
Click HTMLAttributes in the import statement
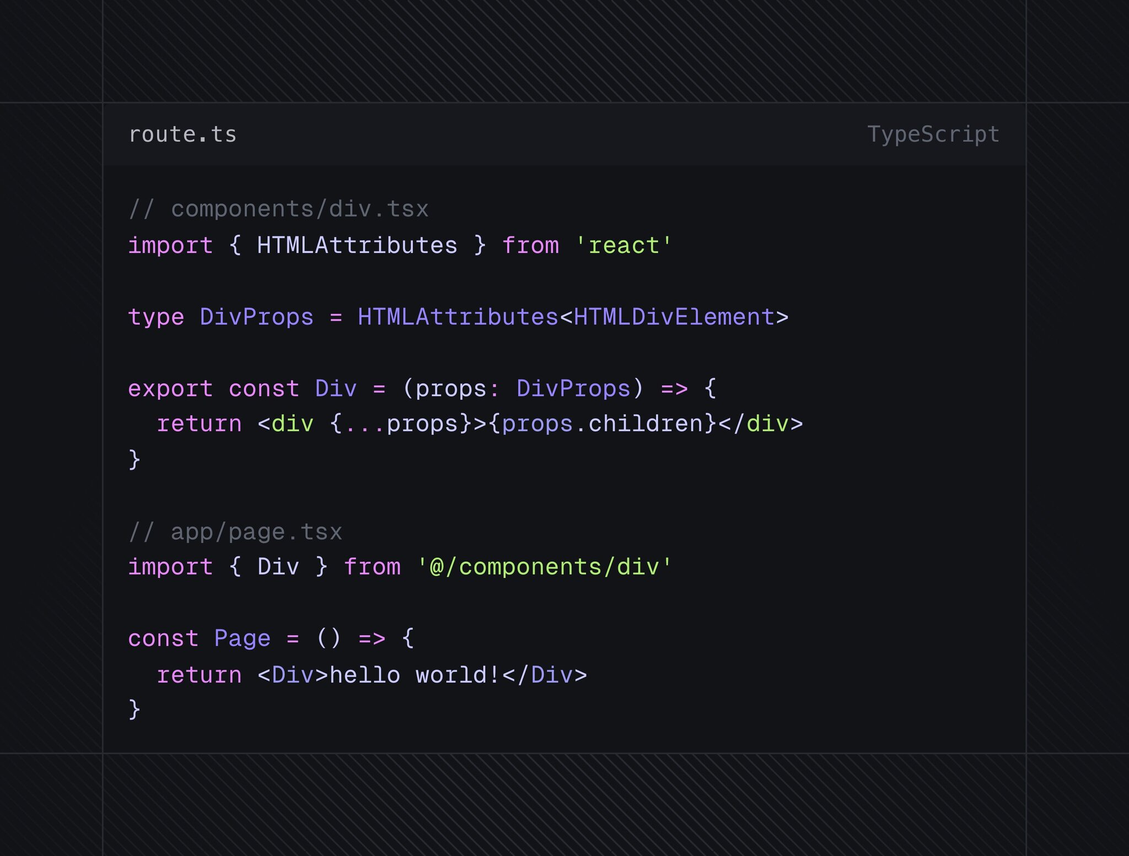tap(357, 246)
